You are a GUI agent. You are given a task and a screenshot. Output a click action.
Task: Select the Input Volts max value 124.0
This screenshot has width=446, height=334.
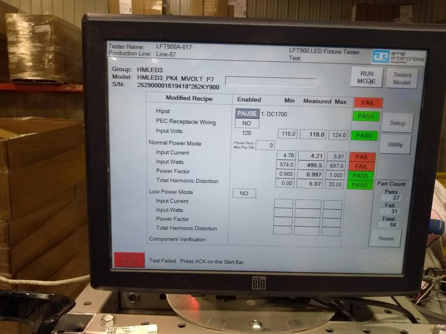[x=338, y=135]
